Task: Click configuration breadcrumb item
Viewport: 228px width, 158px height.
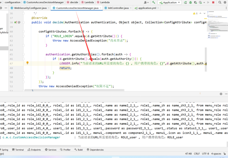Action: [x=12, y=2]
